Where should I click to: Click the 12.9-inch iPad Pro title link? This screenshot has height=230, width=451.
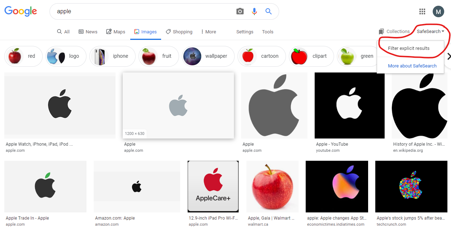213,218
